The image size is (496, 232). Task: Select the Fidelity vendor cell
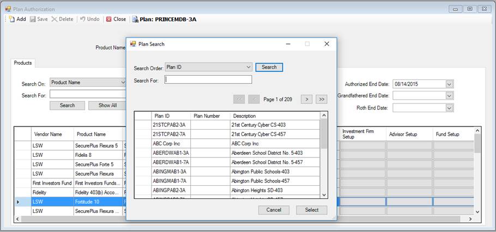click(x=52, y=192)
